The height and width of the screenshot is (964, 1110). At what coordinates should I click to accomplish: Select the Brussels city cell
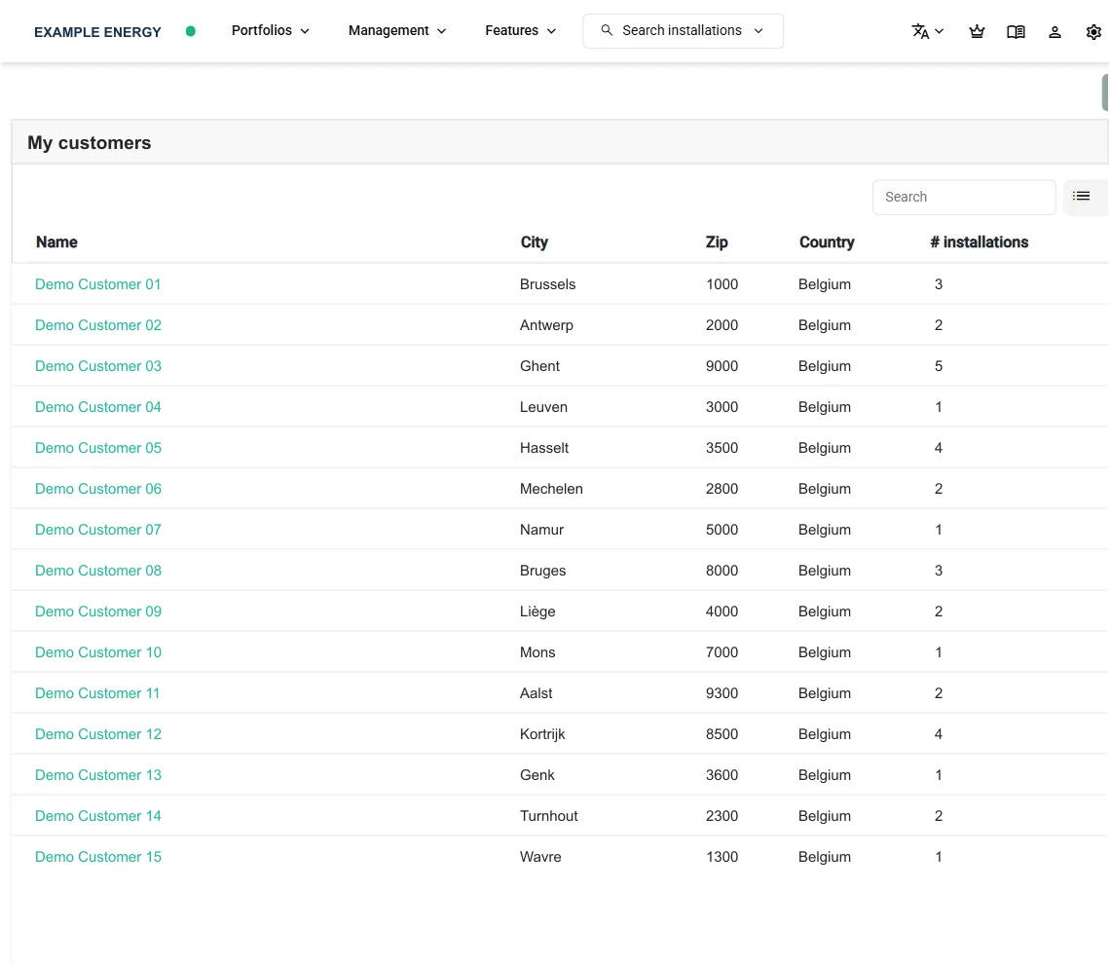[547, 283]
